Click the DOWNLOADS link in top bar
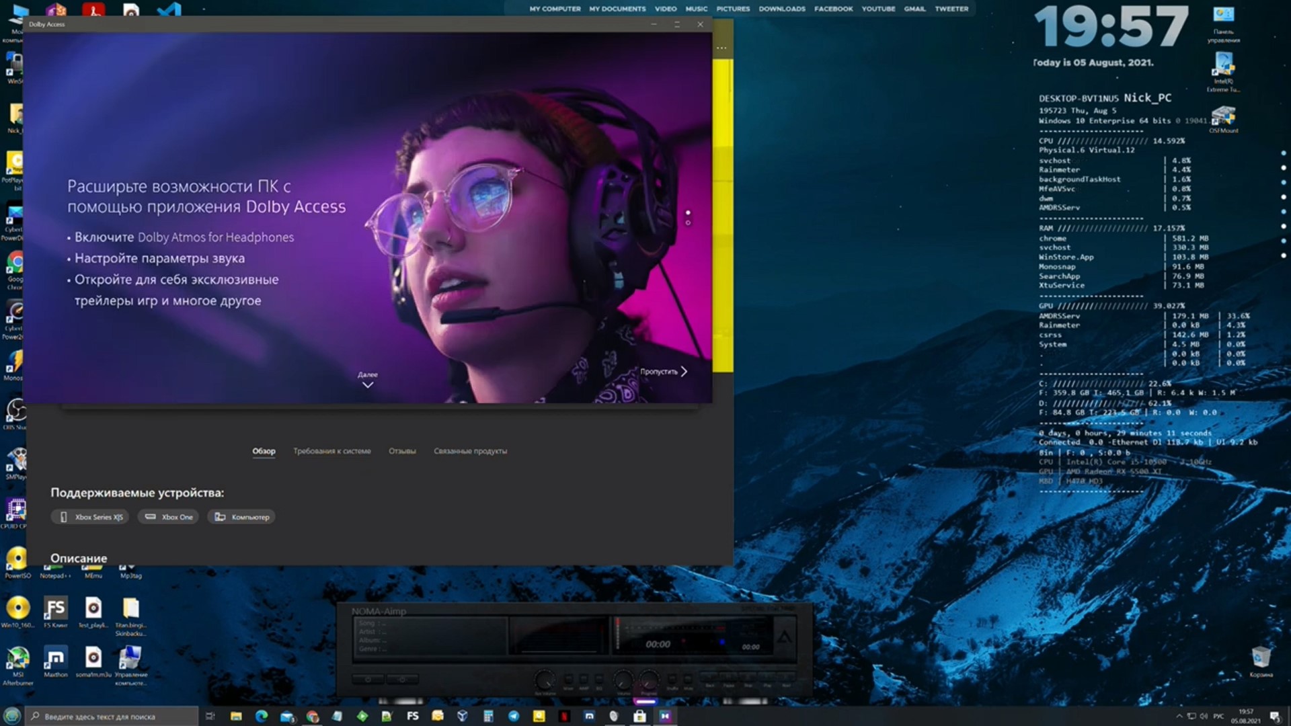The width and height of the screenshot is (1291, 726). [781, 9]
